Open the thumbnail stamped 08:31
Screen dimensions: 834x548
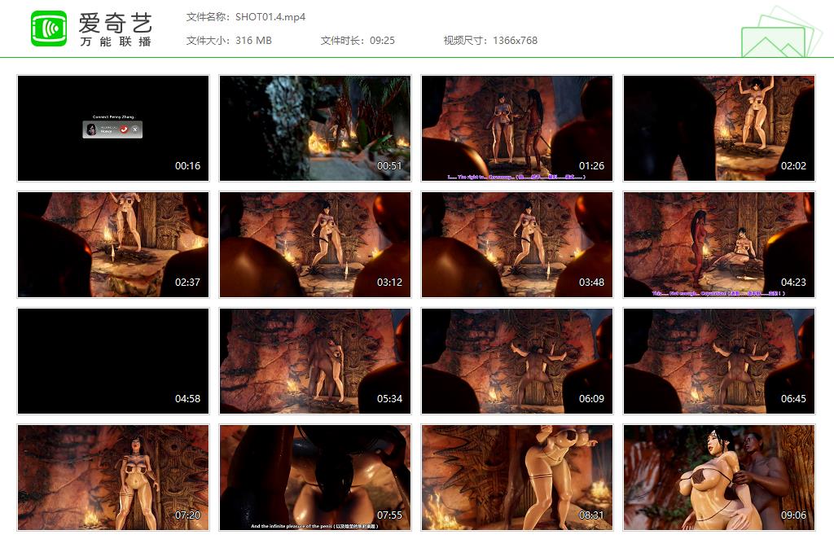click(517, 477)
